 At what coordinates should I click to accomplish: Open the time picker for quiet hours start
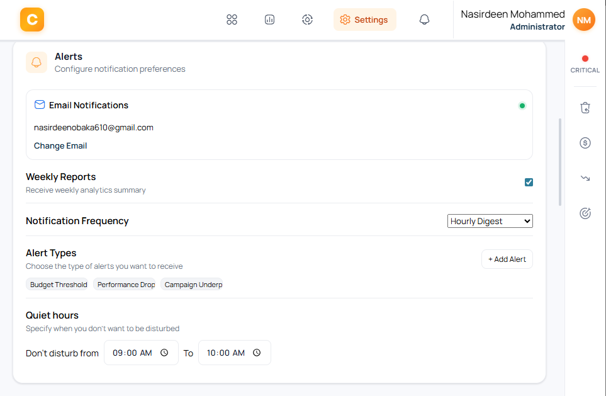coord(164,353)
